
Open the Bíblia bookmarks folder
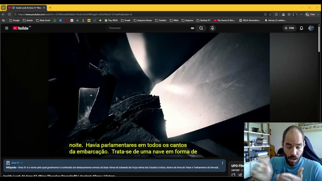pyautogui.click(x=174, y=20)
